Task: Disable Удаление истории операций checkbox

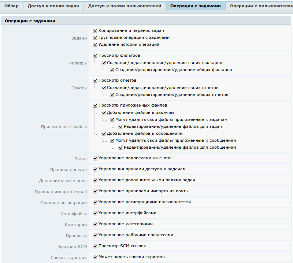Action: 95,45
